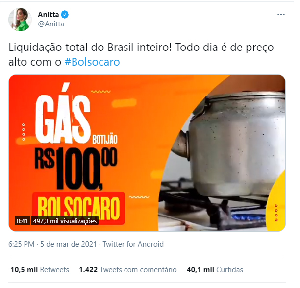Click the blue verified badge
300x288 pixels.
click(x=65, y=15)
